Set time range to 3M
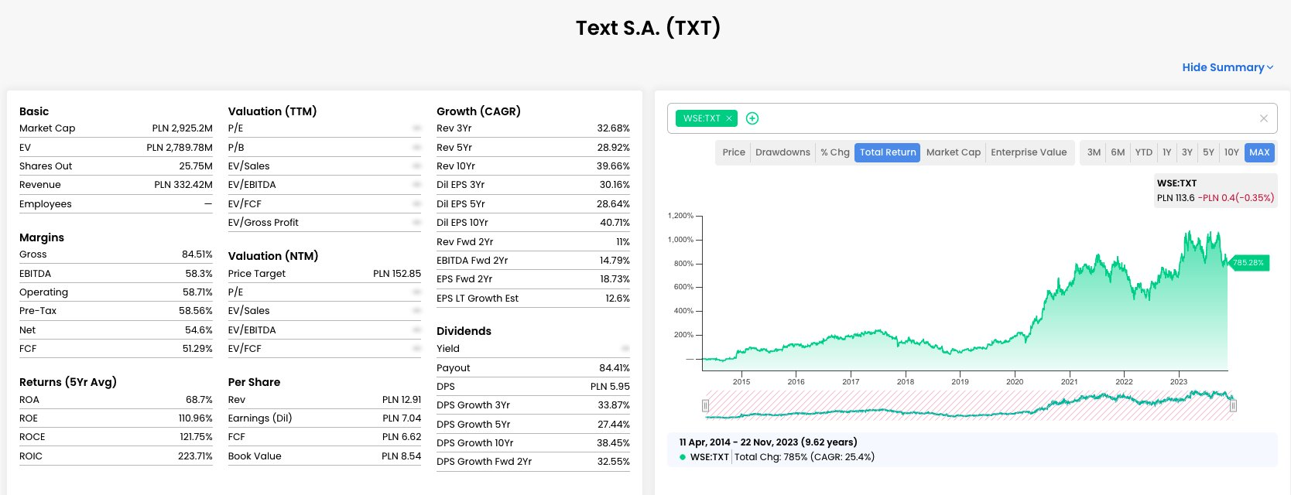This screenshot has width=1291, height=495. 1094,152
